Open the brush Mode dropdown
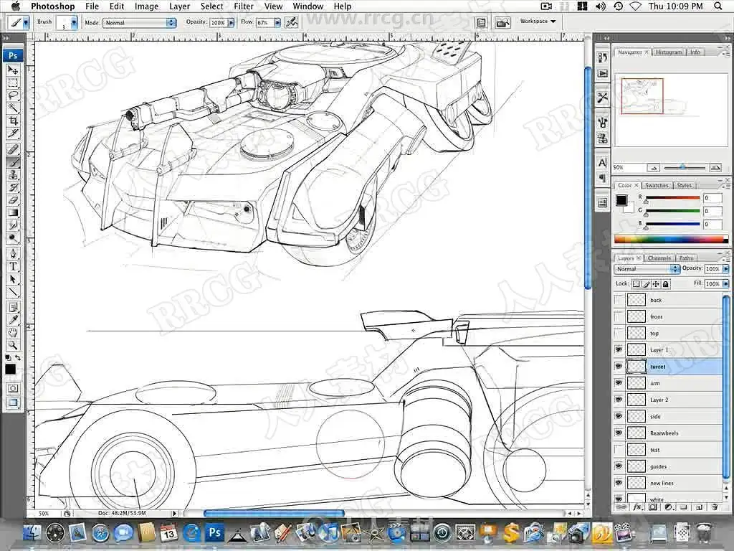The width and height of the screenshot is (734, 551). click(x=140, y=23)
